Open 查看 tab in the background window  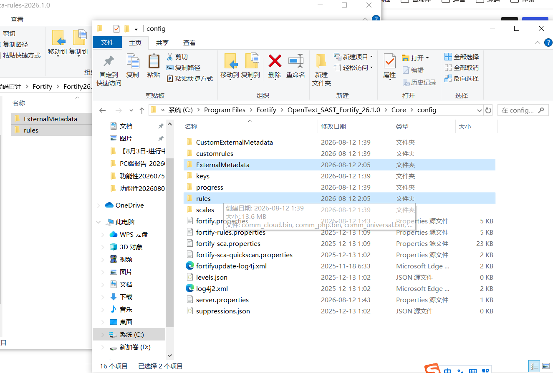coord(17,19)
